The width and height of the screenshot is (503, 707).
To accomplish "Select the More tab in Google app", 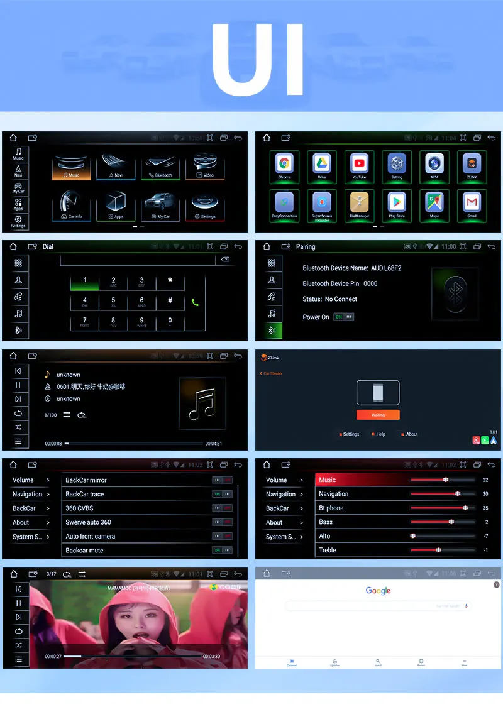I will (x=464, y=662).
